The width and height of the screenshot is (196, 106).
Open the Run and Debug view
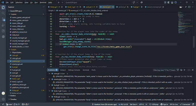point(3,25)
